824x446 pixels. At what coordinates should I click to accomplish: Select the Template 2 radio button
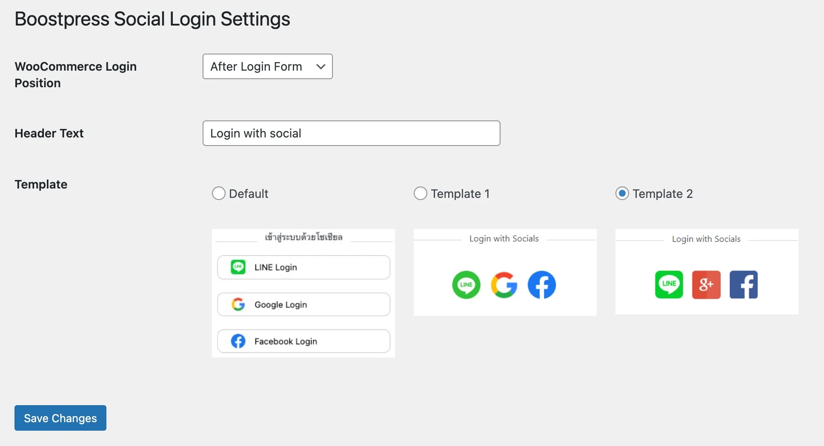622,193
